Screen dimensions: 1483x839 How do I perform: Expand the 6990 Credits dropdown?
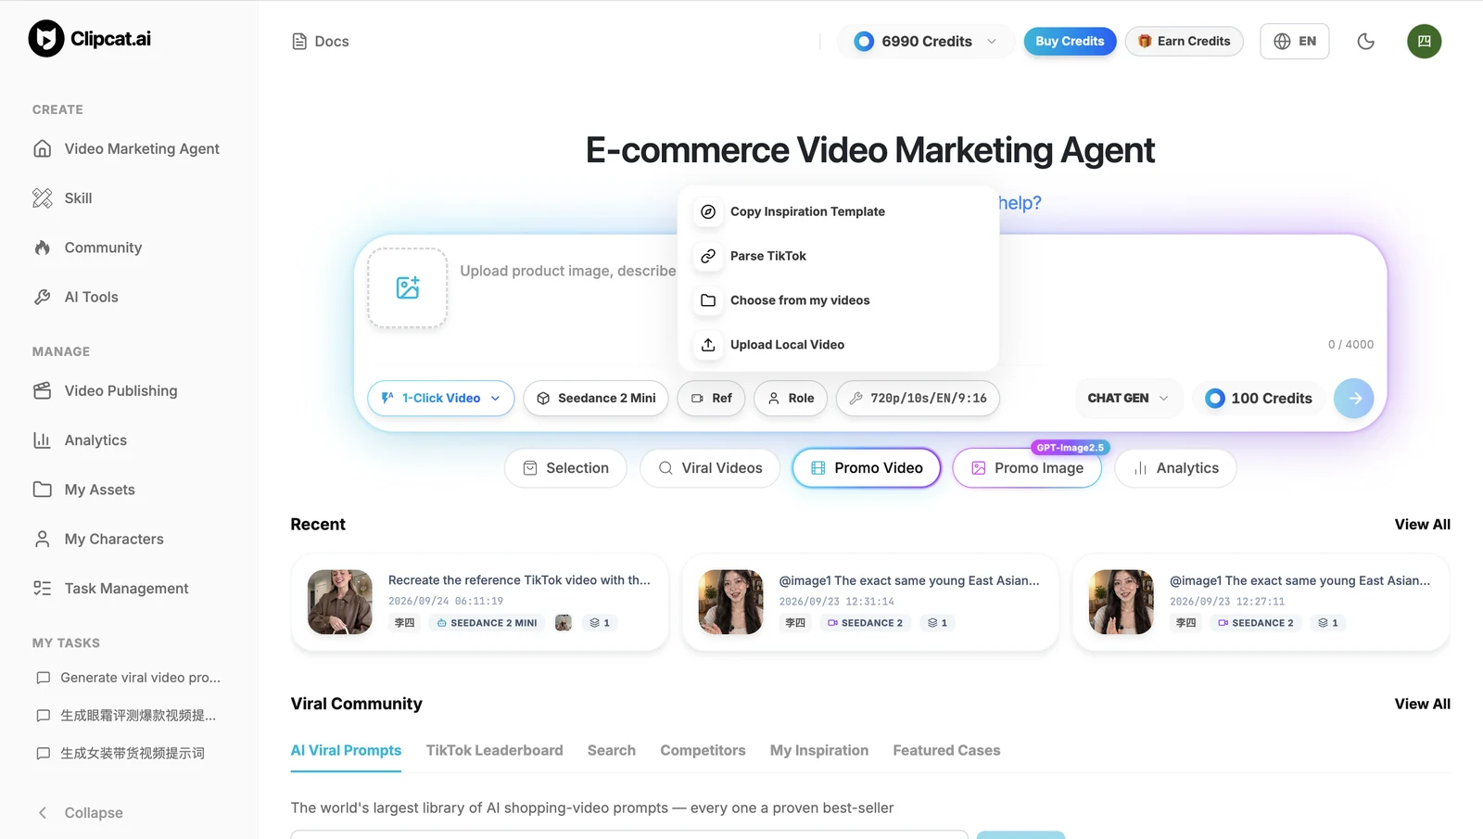(925, 42)
